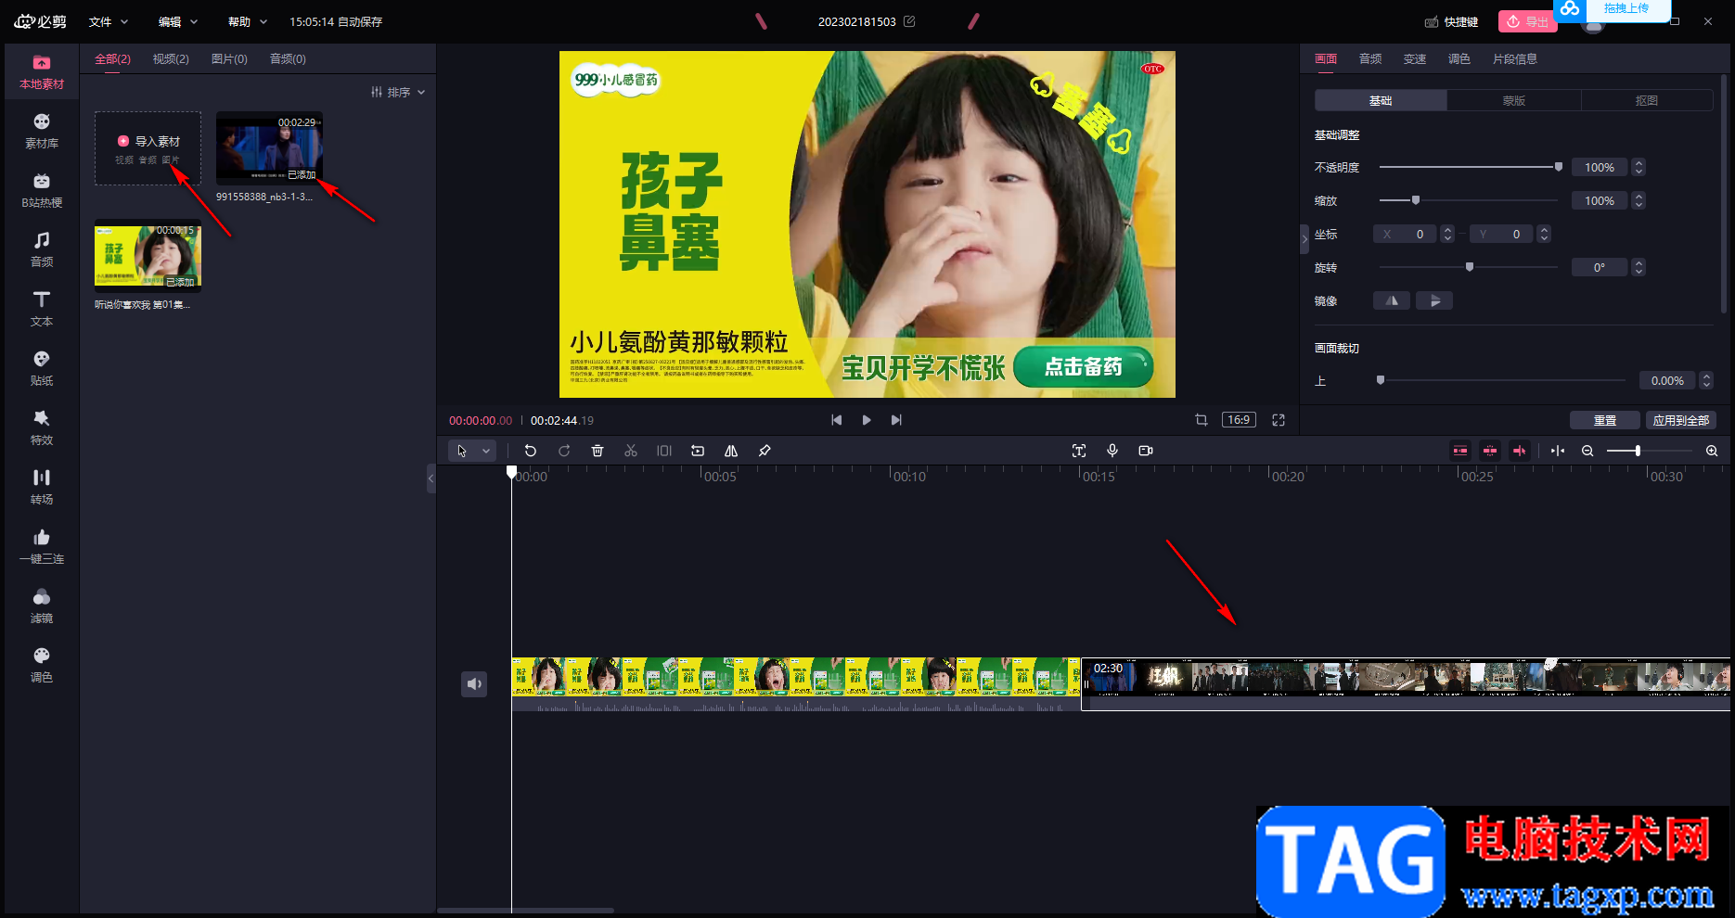Expand the selection tool dropdown arrow
This screenshot has width=1735, height=918.
click(x=486, y=451)
